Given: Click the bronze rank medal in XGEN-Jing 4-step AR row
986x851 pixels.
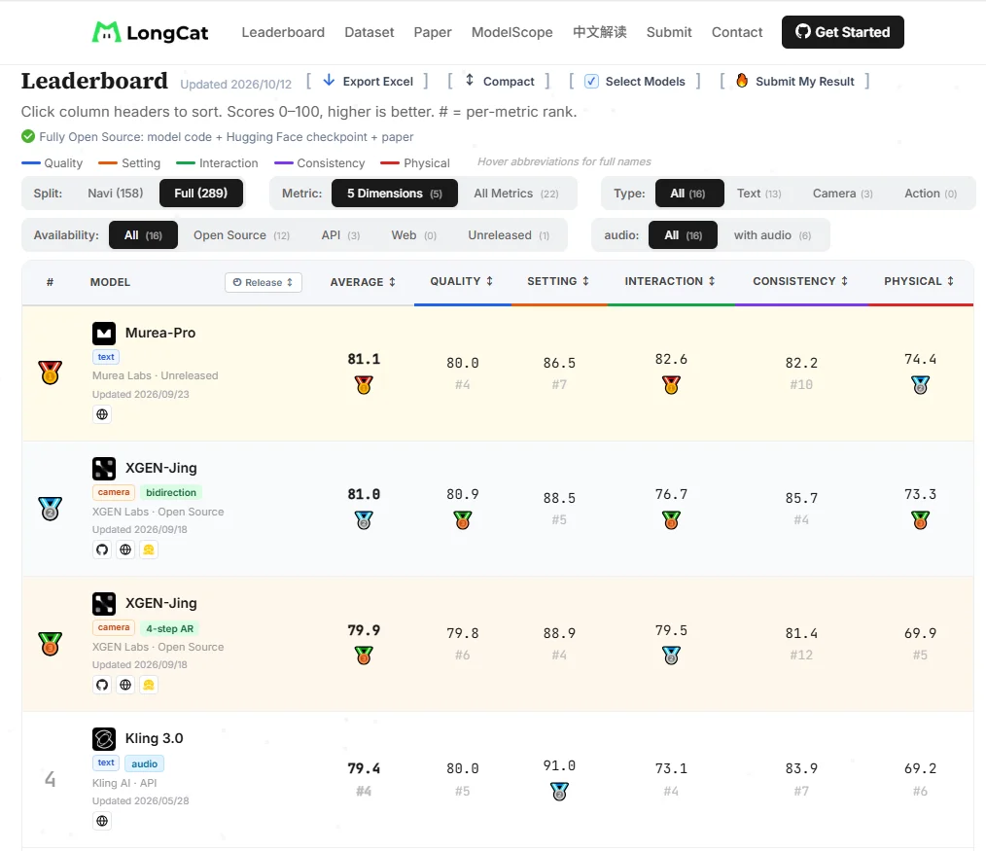Looking at the screenshot, I should pos(50,644).
